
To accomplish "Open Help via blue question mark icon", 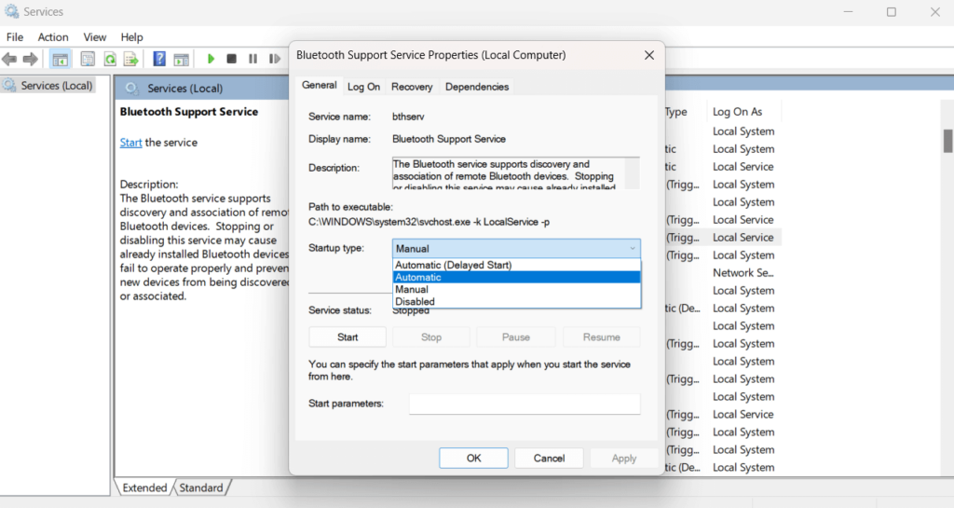I will pos(159,59).
